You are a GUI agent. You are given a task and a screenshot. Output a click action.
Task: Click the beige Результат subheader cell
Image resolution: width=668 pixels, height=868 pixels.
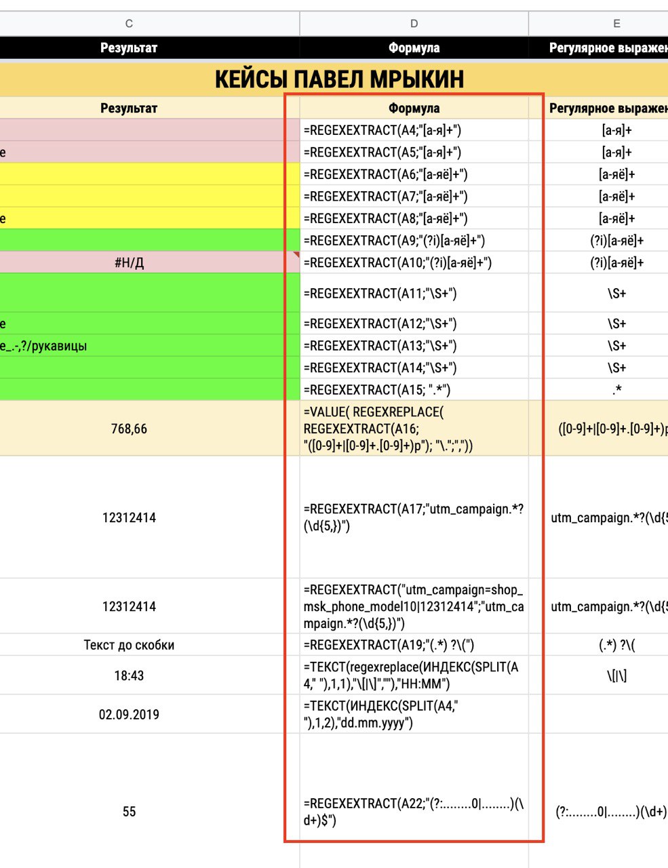tap(149, 108)
